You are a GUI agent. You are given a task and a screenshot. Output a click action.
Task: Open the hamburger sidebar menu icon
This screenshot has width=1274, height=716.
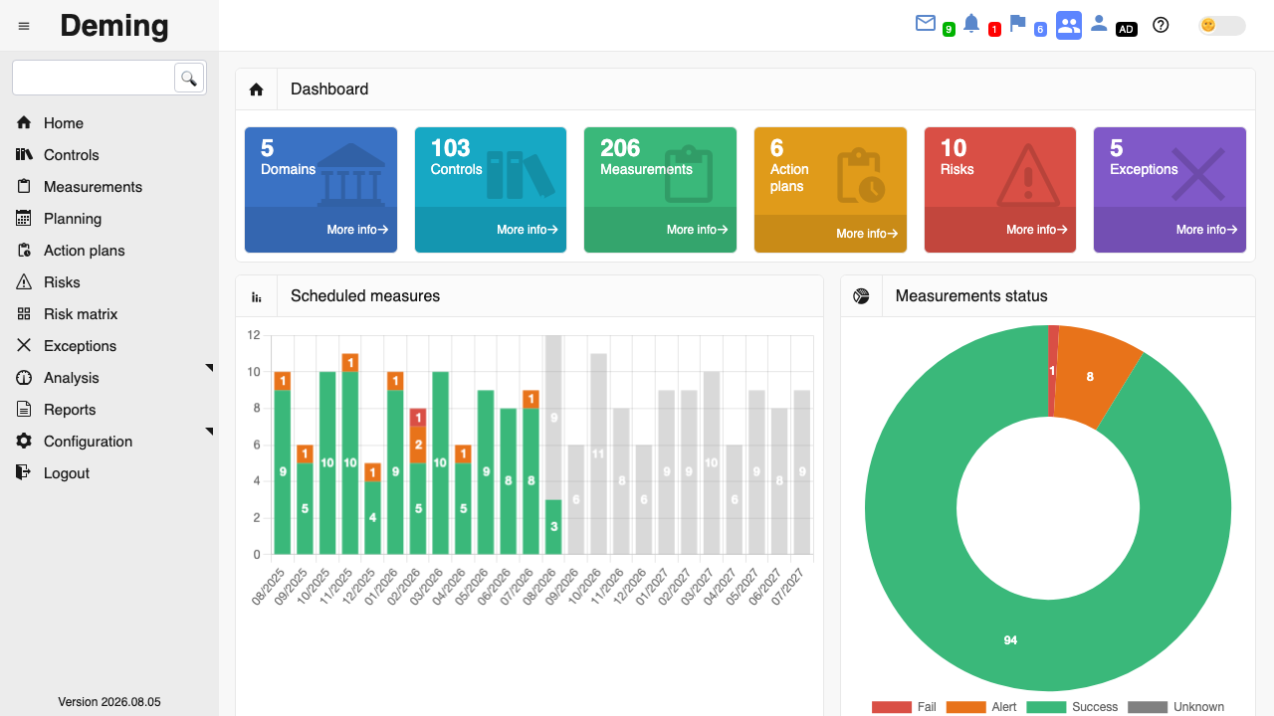tap(24, 26)
